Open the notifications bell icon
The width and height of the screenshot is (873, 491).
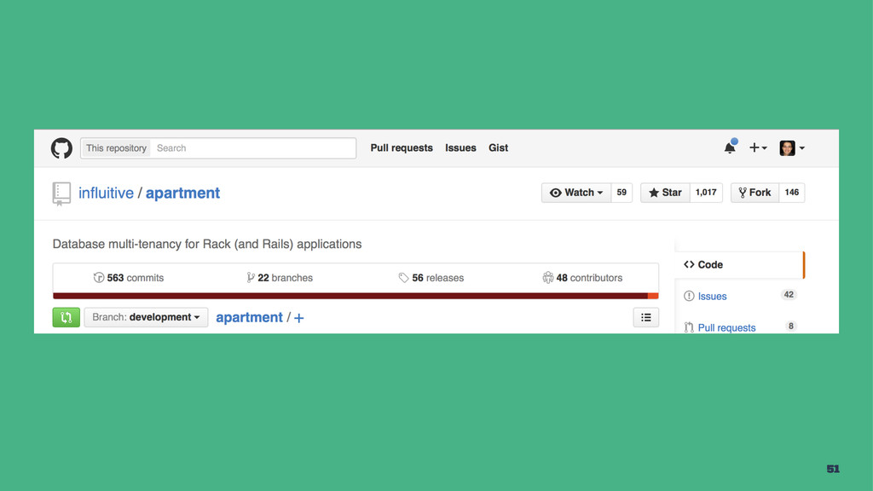point(730,147)
